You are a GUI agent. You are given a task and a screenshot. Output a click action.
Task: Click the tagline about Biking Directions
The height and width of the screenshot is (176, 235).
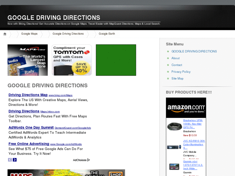click(84, 24)
